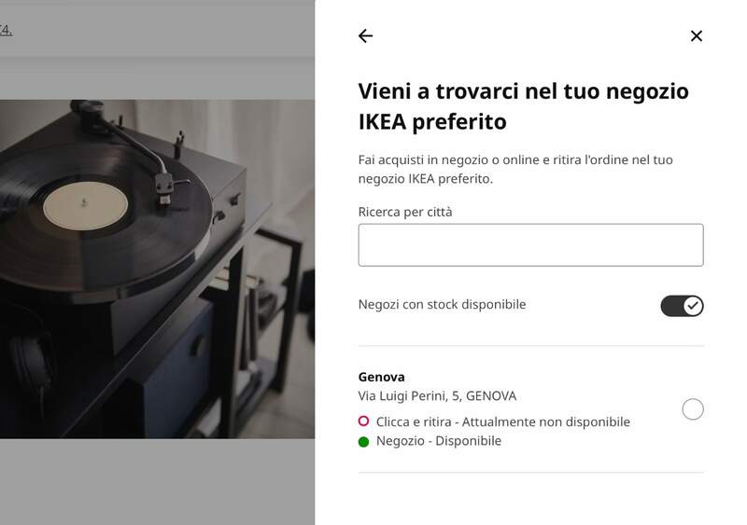Click the green available status dot
Screen dimensions: 747x525
363,442
